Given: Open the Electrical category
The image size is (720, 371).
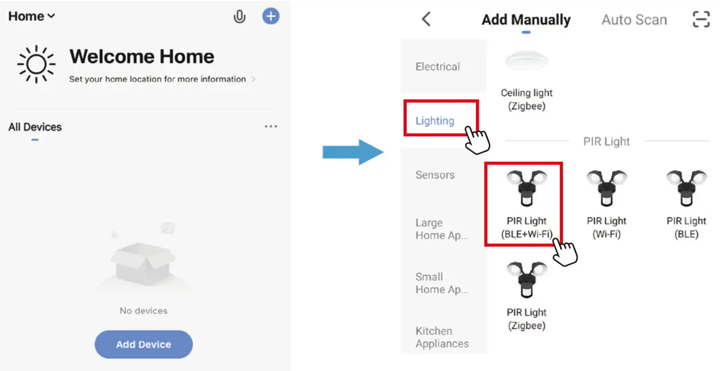Looking at the screenshot, I should [x=438, y=67].
